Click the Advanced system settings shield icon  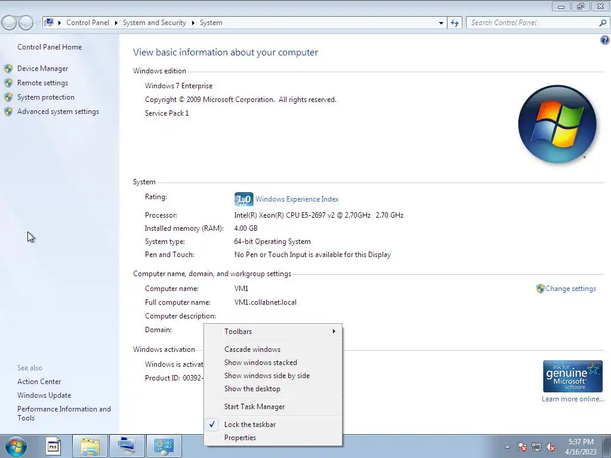[8, 112]
